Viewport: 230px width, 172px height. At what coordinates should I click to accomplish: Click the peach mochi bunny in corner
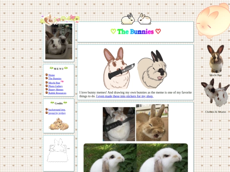[x=213, y=20]
